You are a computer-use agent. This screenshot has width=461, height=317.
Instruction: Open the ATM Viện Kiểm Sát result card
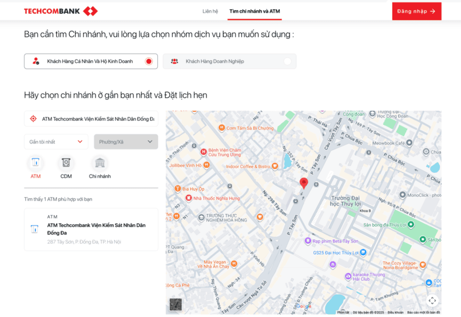91,229
